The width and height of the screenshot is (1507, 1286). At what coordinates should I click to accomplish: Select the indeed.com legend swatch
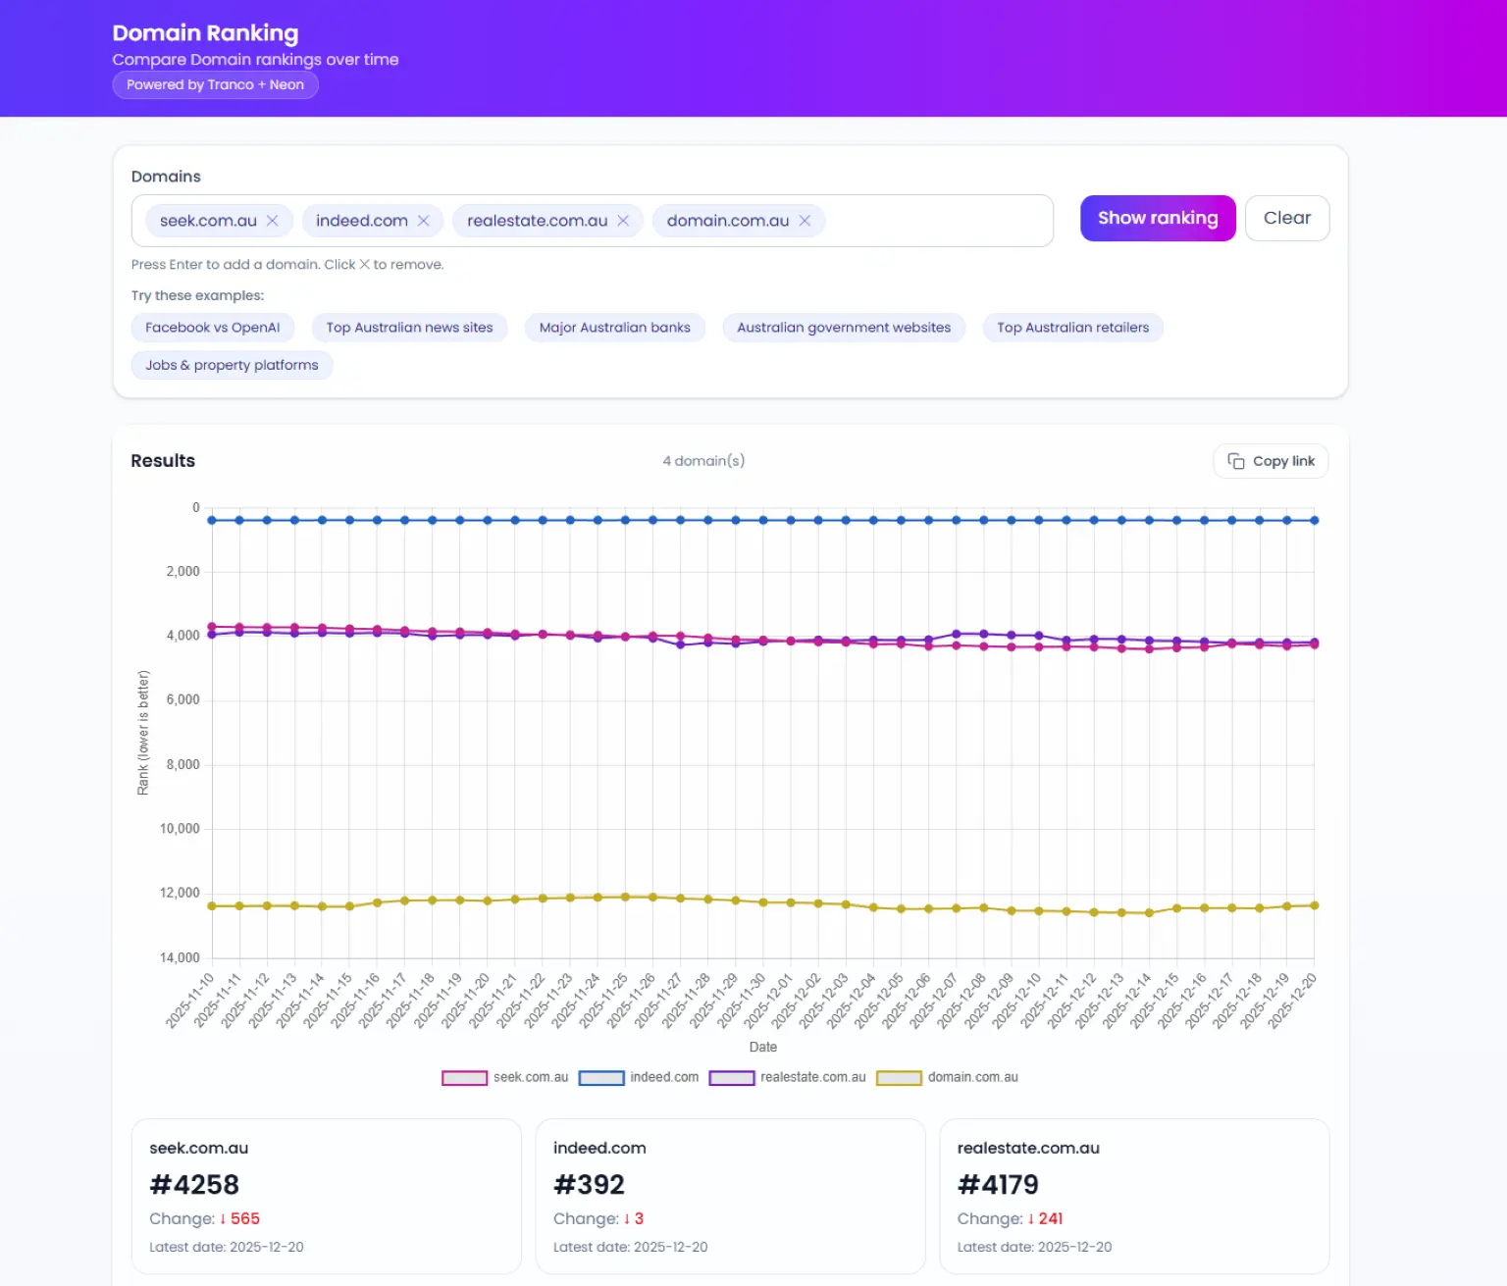pos(601,1077)
